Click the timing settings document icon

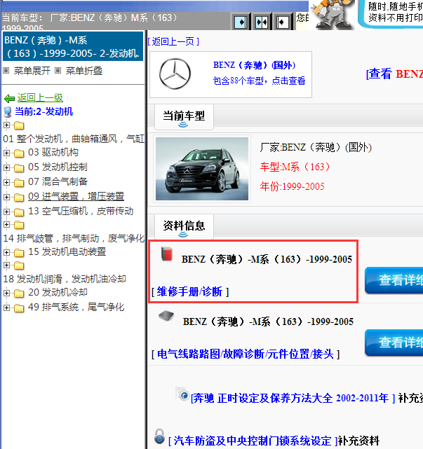coord(182,394)
